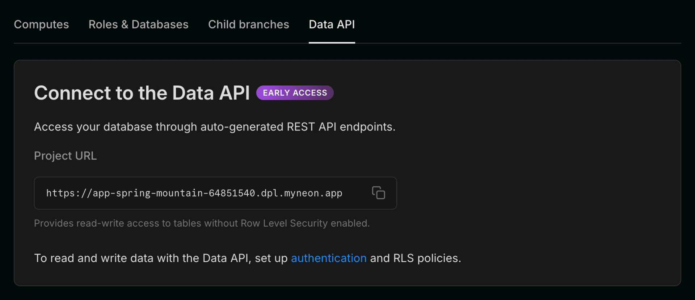Viewport: 695px width, 300px height.
Task: Click the Project URL text field
Action: coord(203,193)
